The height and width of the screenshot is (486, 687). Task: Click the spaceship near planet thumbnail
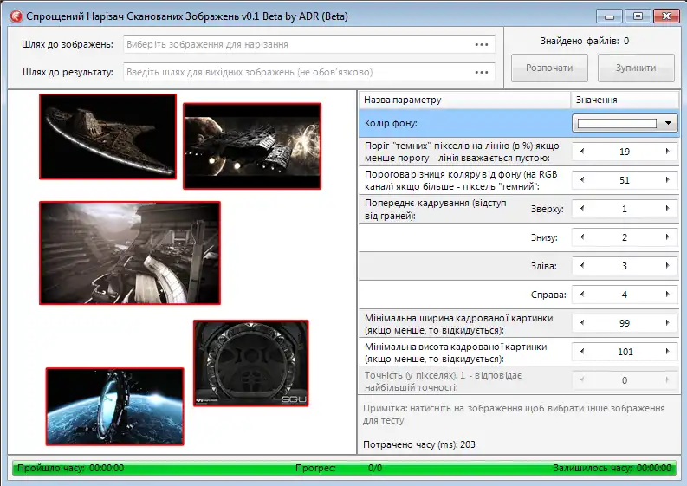point(252,146)
